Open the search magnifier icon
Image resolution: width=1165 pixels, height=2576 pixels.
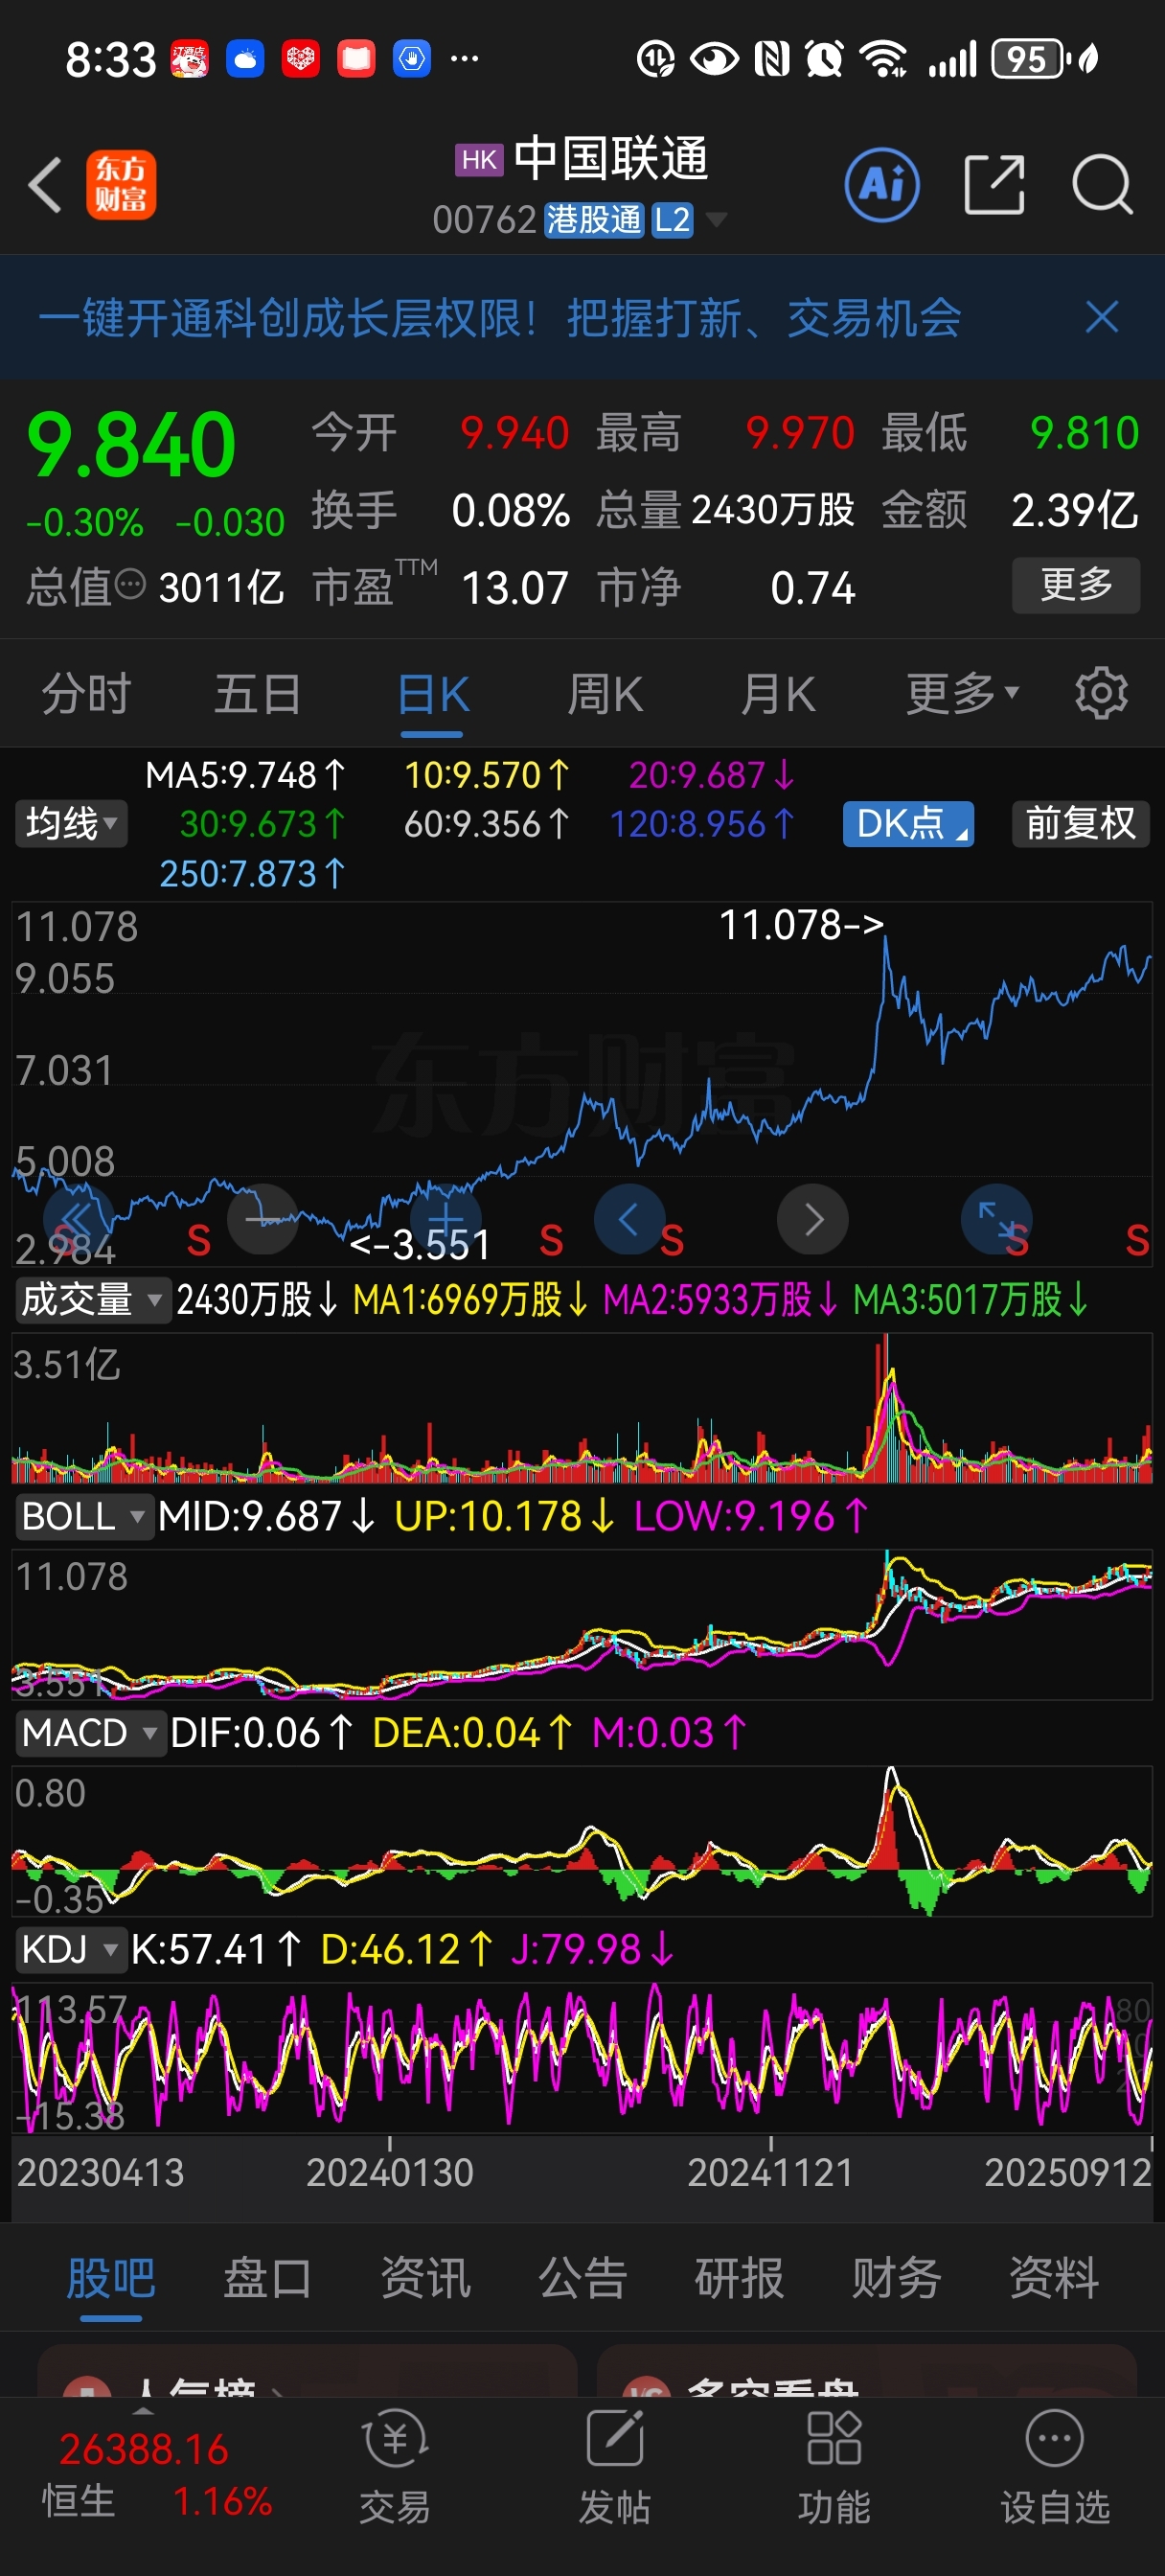1102,185
